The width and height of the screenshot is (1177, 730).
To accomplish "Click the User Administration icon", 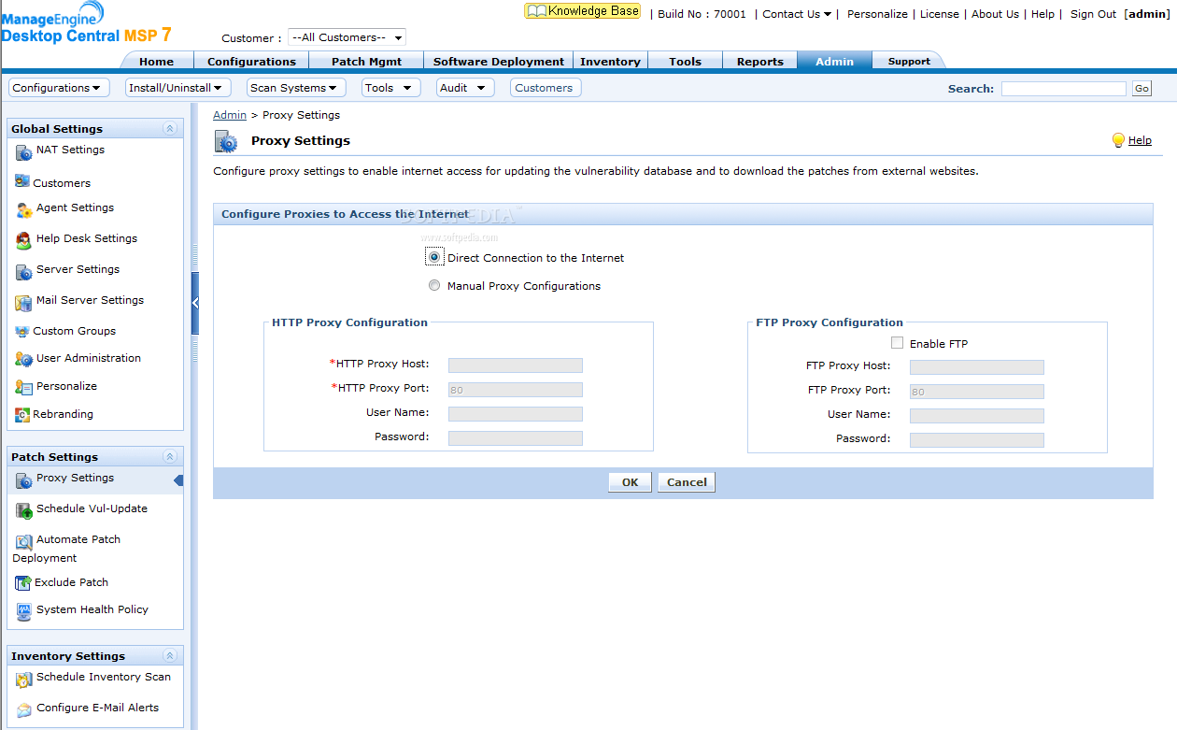I will 24,360.
